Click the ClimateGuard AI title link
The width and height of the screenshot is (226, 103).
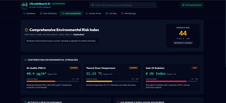40,4
